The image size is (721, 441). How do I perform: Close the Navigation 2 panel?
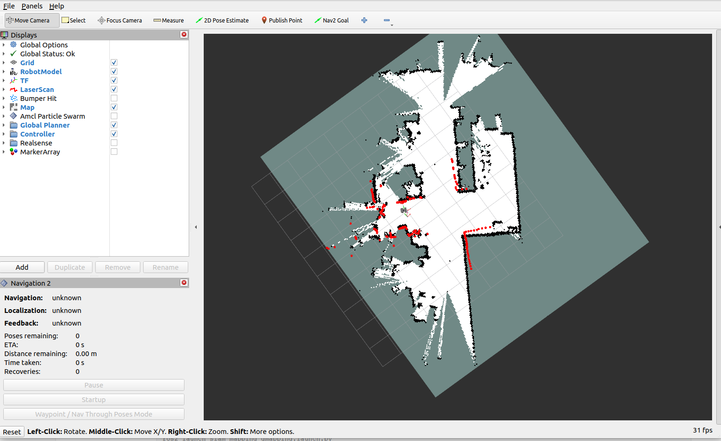point(184,282)
